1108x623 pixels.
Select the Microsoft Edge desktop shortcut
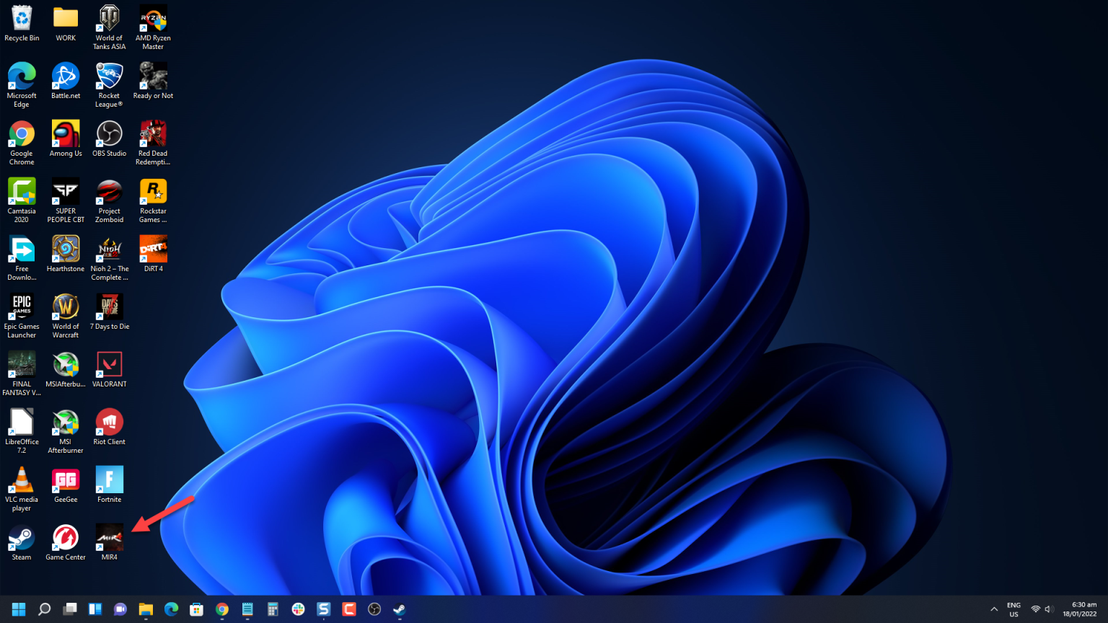22,85
